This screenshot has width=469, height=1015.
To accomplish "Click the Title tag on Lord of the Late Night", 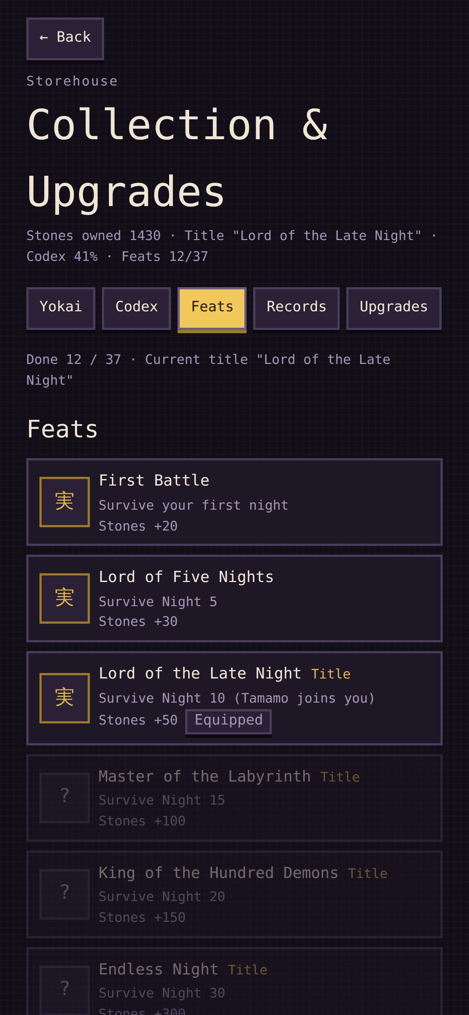I will pyautogui.click(x=331, y=674).
